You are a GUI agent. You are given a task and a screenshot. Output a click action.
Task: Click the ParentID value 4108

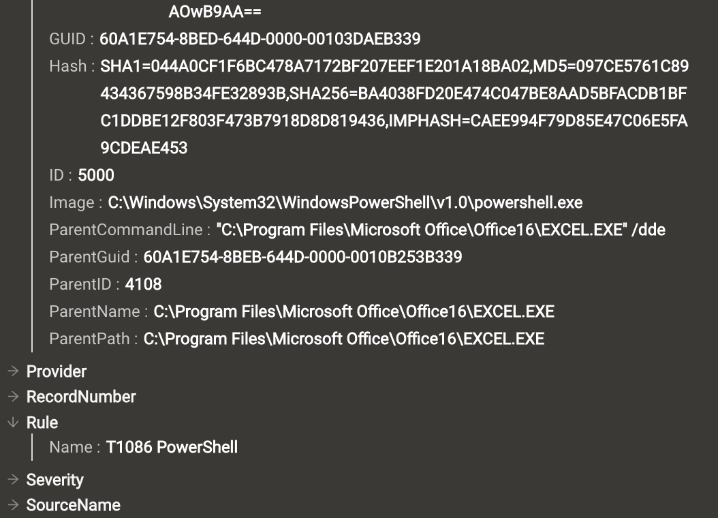click(x=143, y=284)
